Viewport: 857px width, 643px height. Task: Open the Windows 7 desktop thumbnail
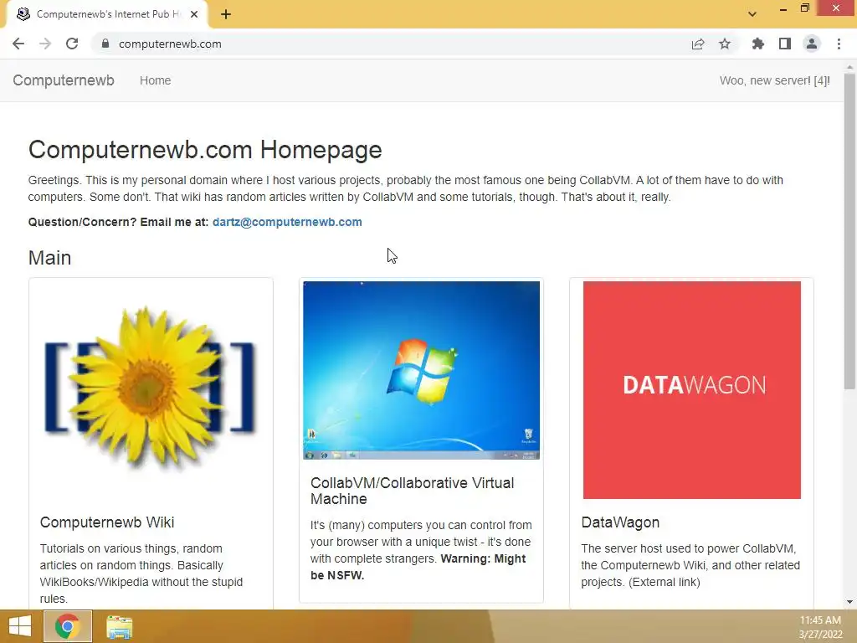(x=422, y=370)
